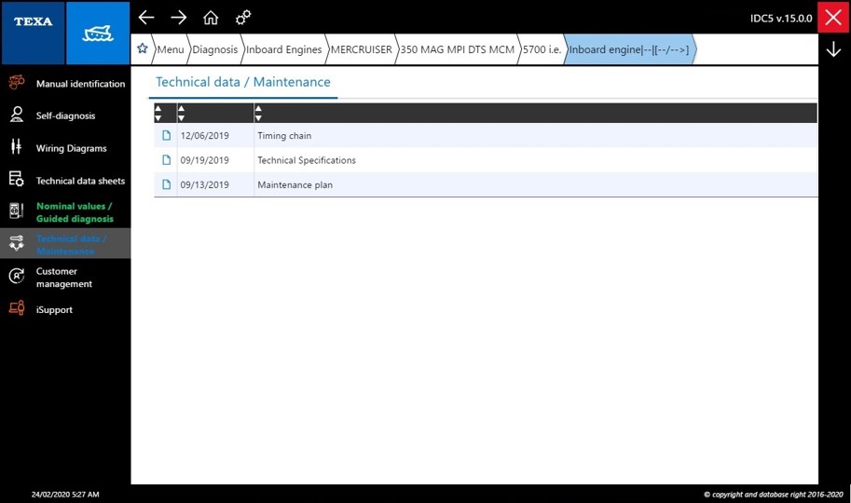
Task: Click the 5700 i.e. breadcrumb
Action: pyautogui.click(x=542, y=49)
